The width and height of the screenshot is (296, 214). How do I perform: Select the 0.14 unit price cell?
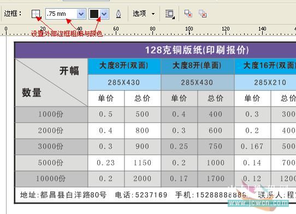point(252,163)
